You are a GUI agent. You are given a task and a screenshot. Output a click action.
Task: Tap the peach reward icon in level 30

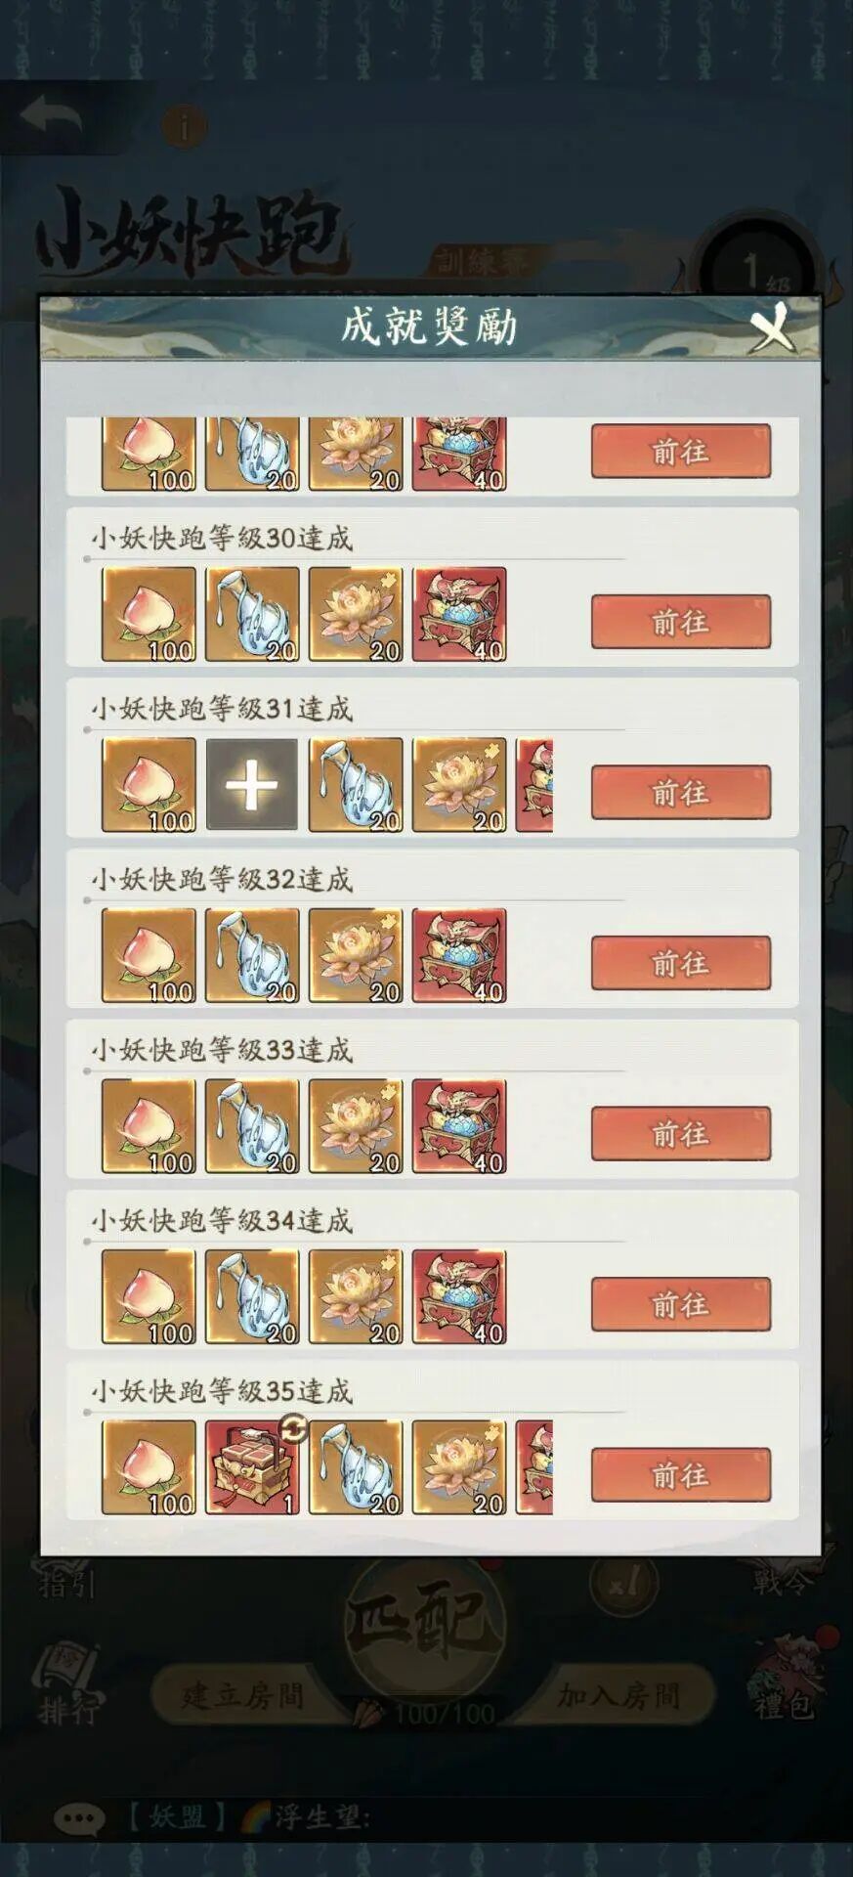click(x=149, y=615)
